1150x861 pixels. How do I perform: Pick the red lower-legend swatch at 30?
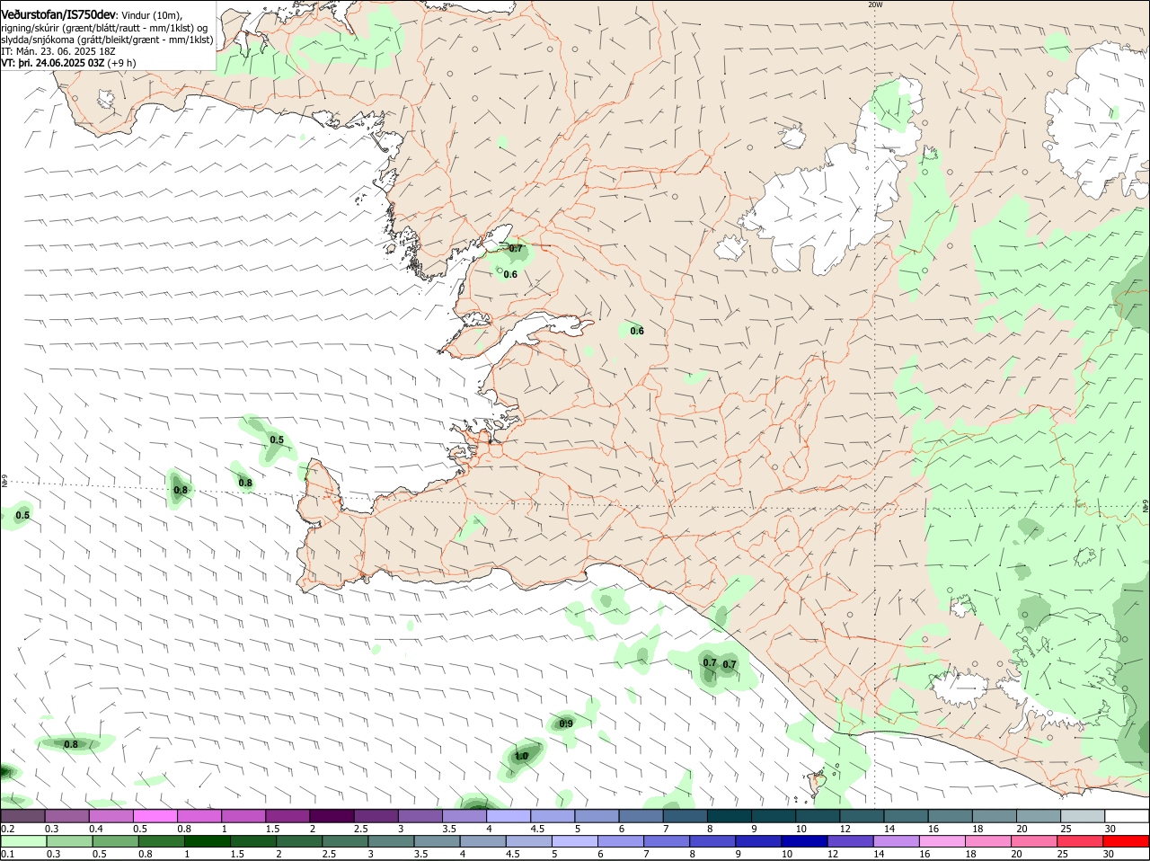tap(1126, 841)
